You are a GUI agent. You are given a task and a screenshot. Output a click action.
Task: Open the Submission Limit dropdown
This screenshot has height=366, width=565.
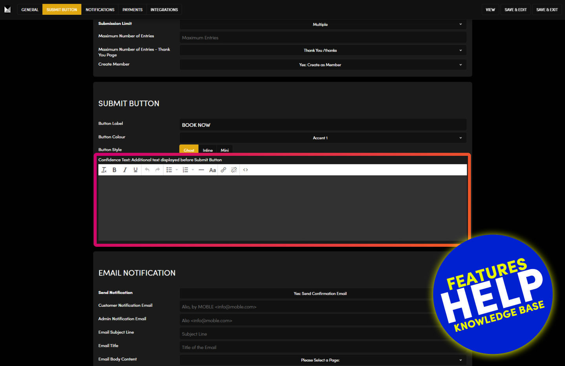(x=323, y=24)
